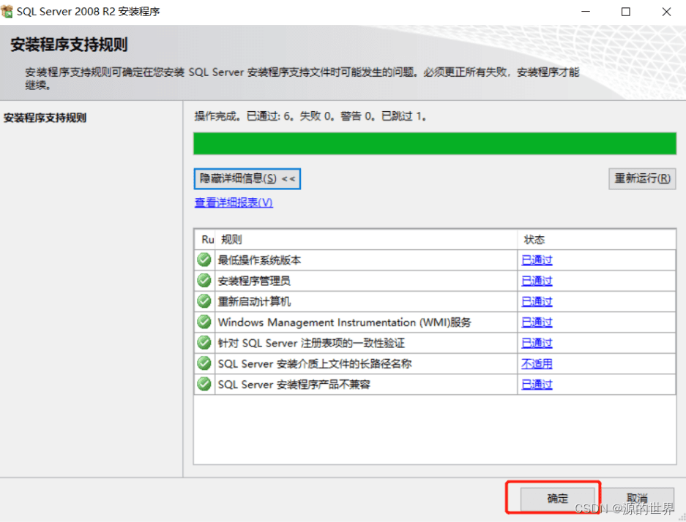Open 已通过 status link for 重新启动计算机
The height and width of the screenshot is (522, 686).
coord(537,302)
